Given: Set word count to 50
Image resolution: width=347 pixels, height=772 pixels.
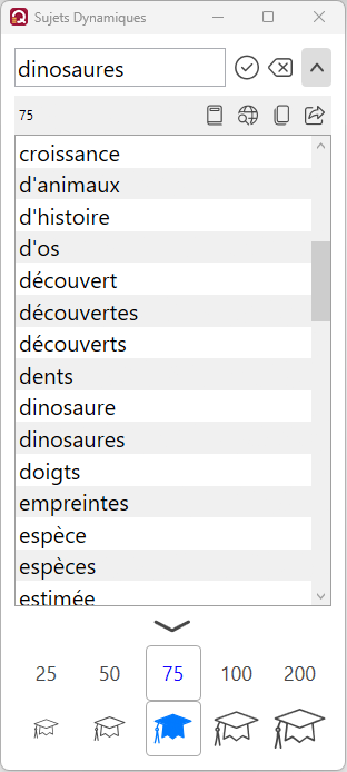Looking at the screenshot, I should pyautogui.click(x=109, y=673).
